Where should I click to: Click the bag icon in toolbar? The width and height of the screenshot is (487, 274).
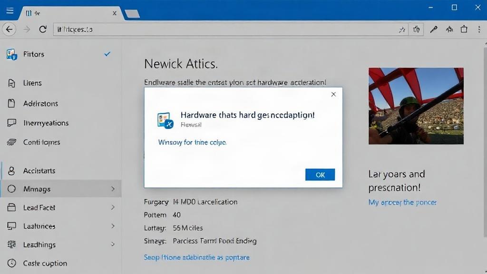pyautogui.click(x=464, y=29)
